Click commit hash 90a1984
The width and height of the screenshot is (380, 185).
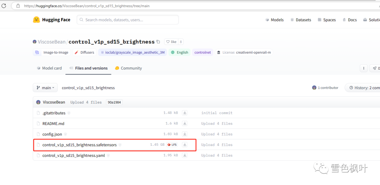(114, 102)
